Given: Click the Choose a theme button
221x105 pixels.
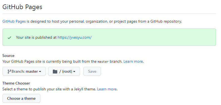Looking at the screenshot, I should point(21,98).
